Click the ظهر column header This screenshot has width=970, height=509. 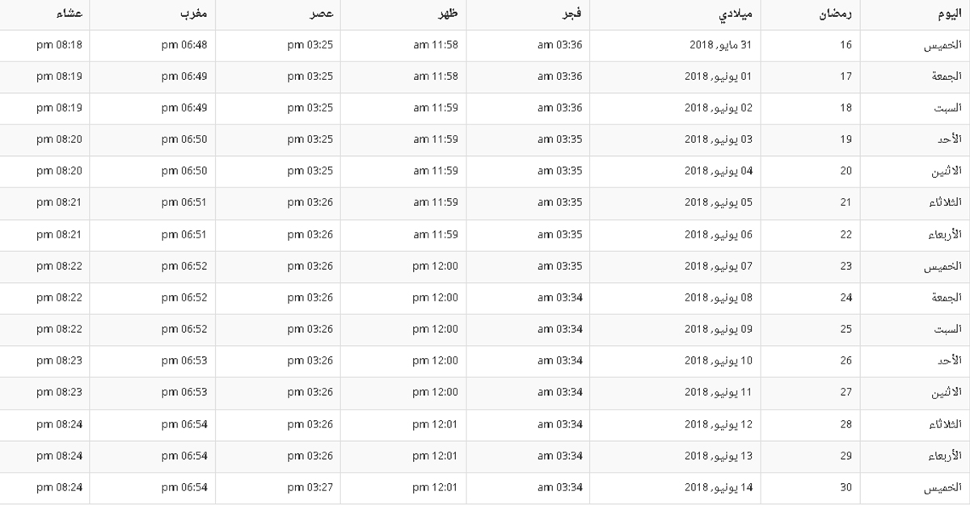click(403, 15)
